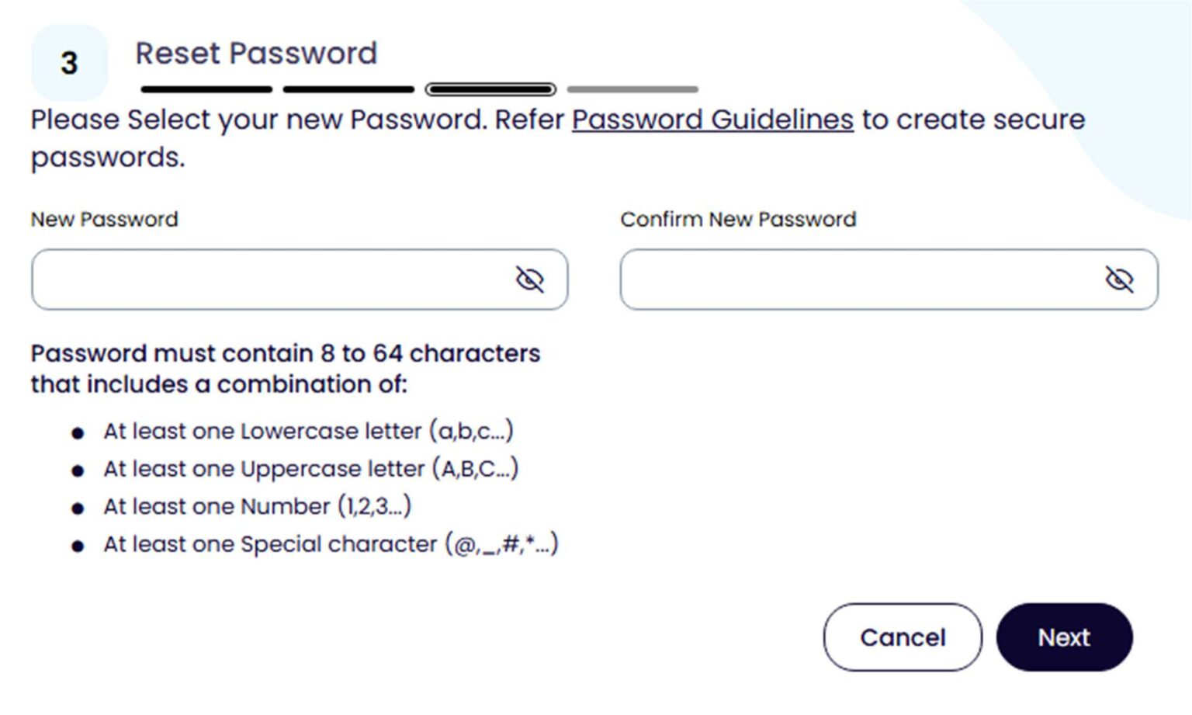Click the Reset Password heading
The width and height of the screenshot is (1192, 715).
click(256, 54)
